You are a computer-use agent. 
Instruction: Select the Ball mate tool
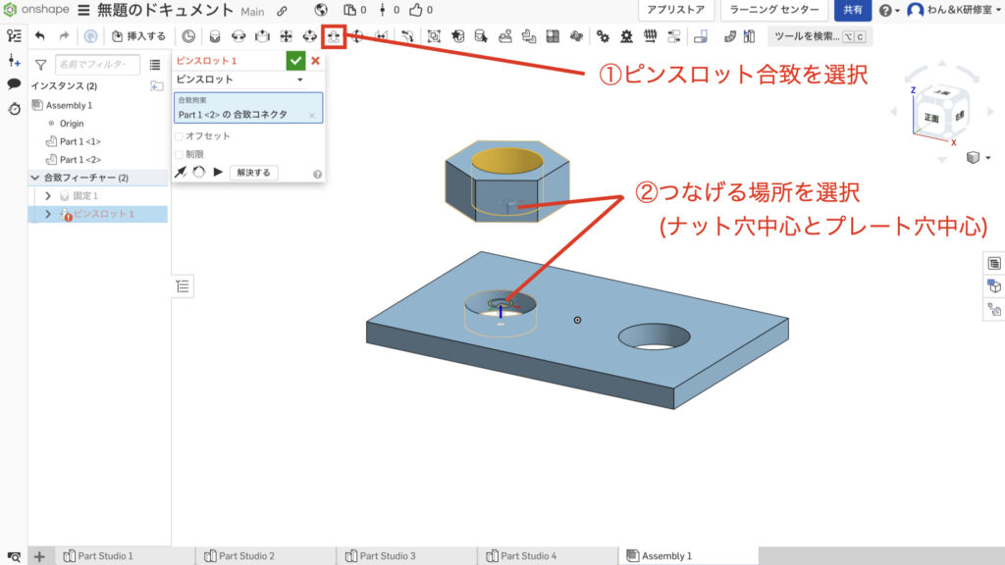coord(357,36)
